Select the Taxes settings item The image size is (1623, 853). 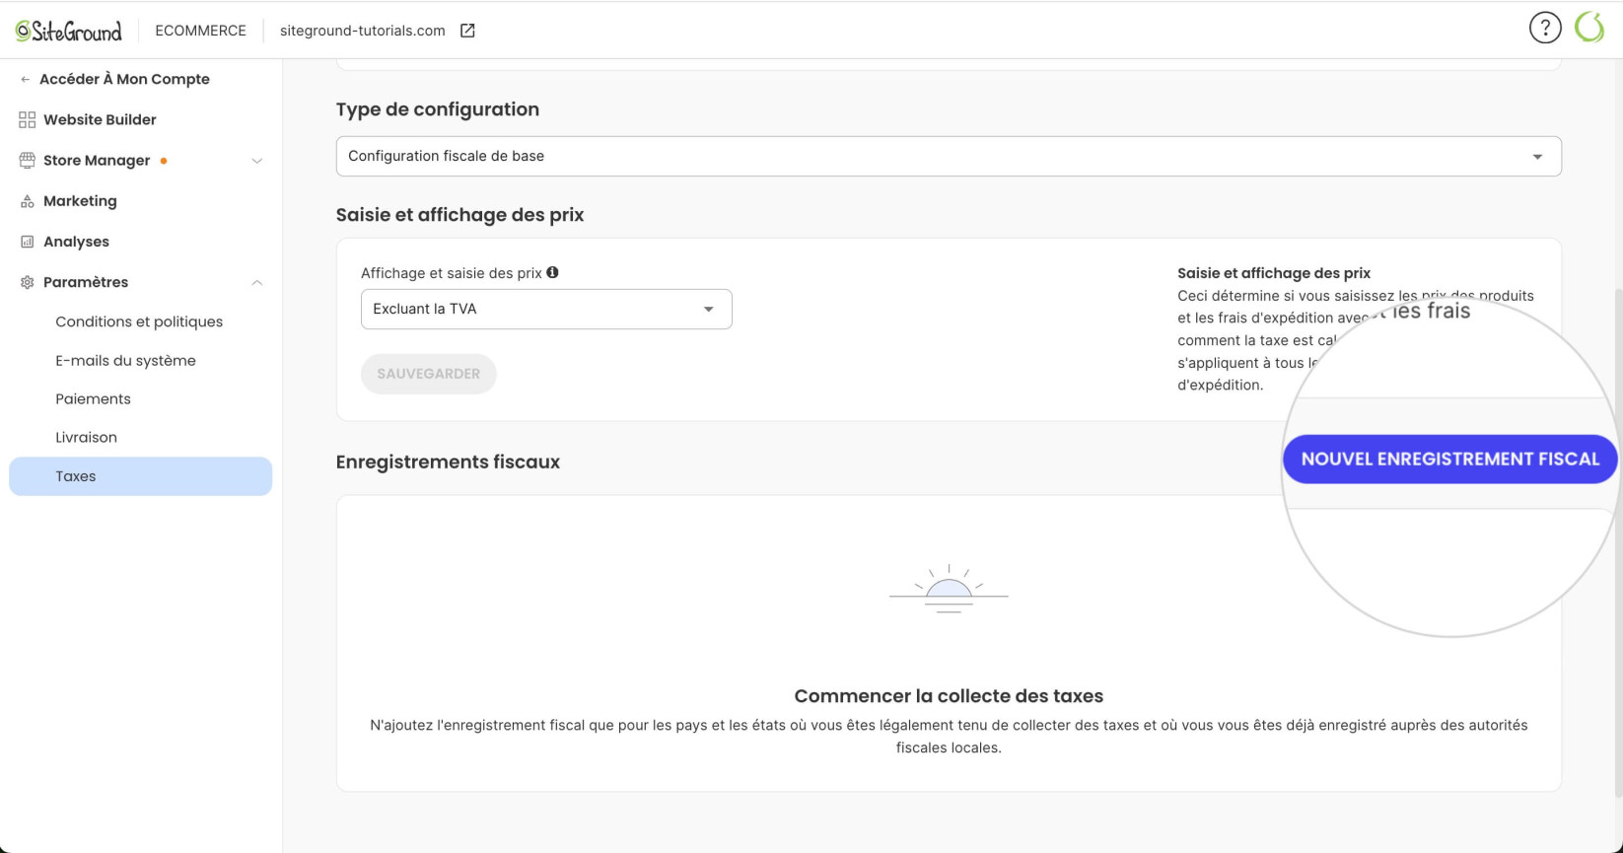click(x=140, y=476)
